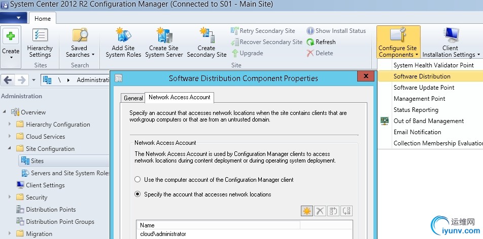Create Site System Server
This screenshot has height=239, width=483.
164,44
